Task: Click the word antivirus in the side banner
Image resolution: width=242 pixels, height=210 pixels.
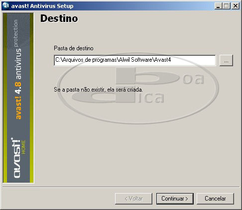Action: tap(18, 64)
